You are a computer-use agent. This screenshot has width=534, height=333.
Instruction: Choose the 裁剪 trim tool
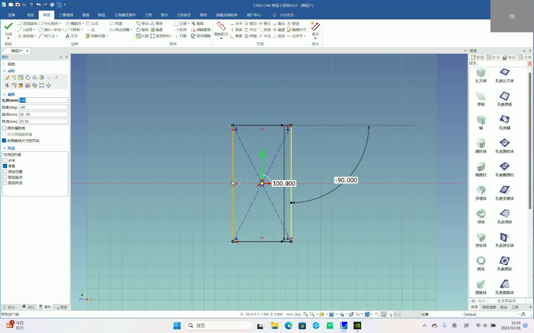(197, 23)
